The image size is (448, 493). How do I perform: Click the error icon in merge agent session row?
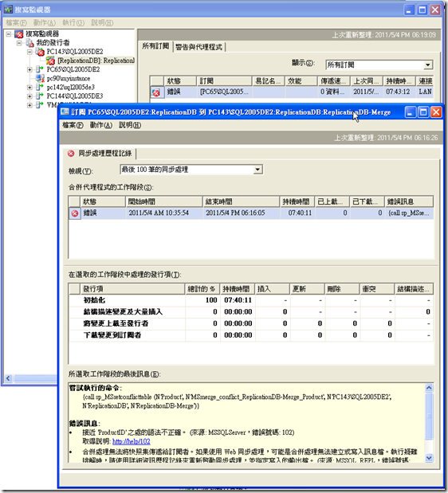click(75, 213)
